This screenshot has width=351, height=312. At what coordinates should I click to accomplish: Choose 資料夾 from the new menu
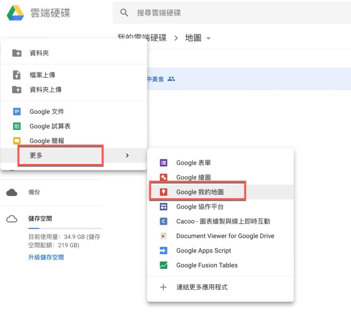coord(74,53)
